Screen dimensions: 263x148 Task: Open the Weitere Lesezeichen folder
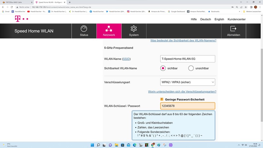coord(252,12)
